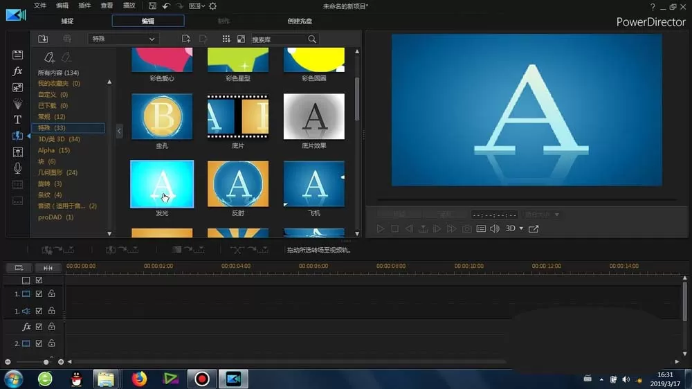692x389 pixels.
Task: Open the Effect Room fx icon
Action: click(x=17, y=71)
